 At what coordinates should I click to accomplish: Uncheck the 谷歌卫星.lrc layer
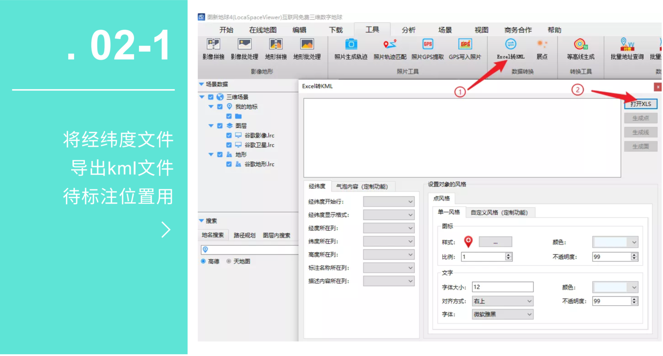229,145
